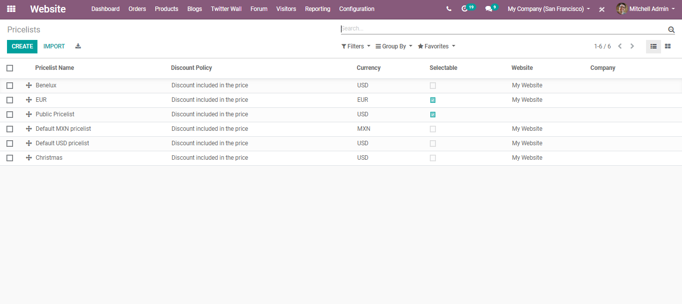The image size is (682, 304).
Task: Open the apps grid menu
Action: click(11, 9)
